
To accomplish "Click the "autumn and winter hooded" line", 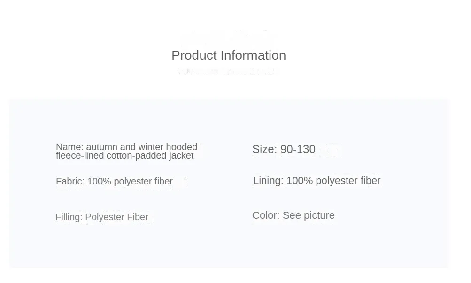I will (x=141, y=147).
